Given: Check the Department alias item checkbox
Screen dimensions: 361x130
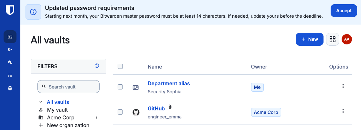Looking at the screenshot, I should point(120,87).
